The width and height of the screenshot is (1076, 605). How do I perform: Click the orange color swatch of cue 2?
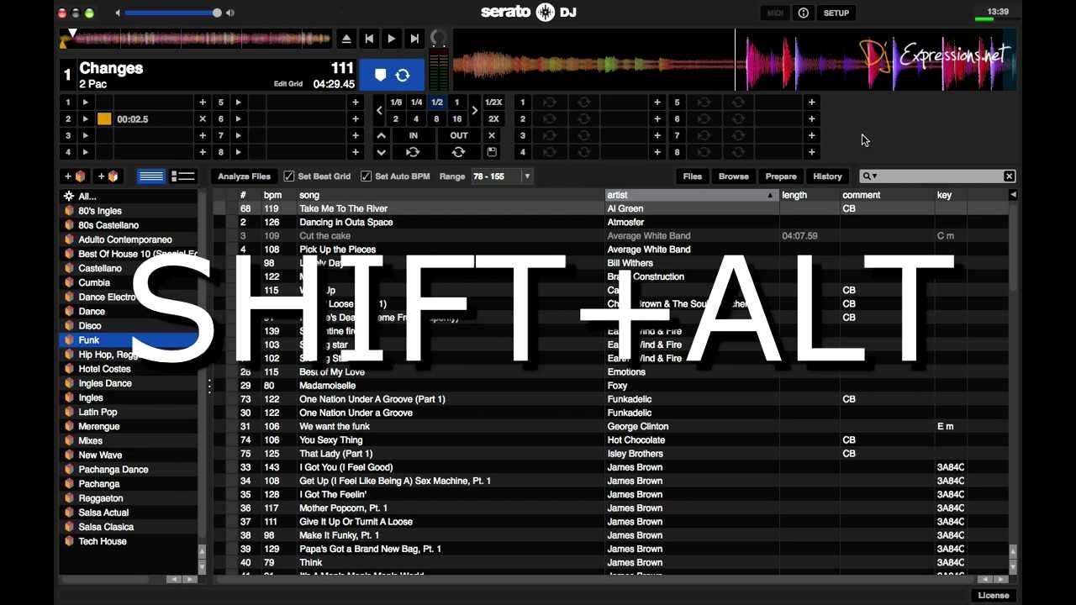[x=104, y=119]
